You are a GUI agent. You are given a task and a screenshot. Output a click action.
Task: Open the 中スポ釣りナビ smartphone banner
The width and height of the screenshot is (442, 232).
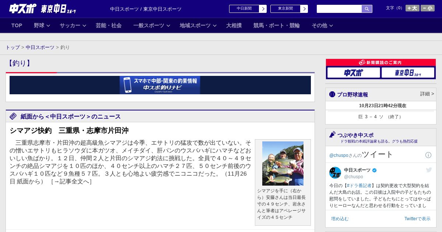tap(160, 85)
